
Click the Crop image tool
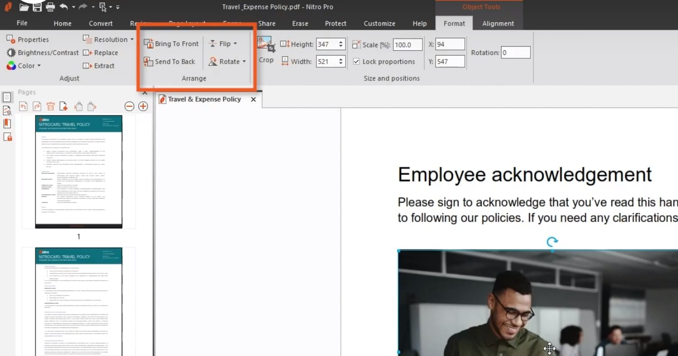(266, 50)
